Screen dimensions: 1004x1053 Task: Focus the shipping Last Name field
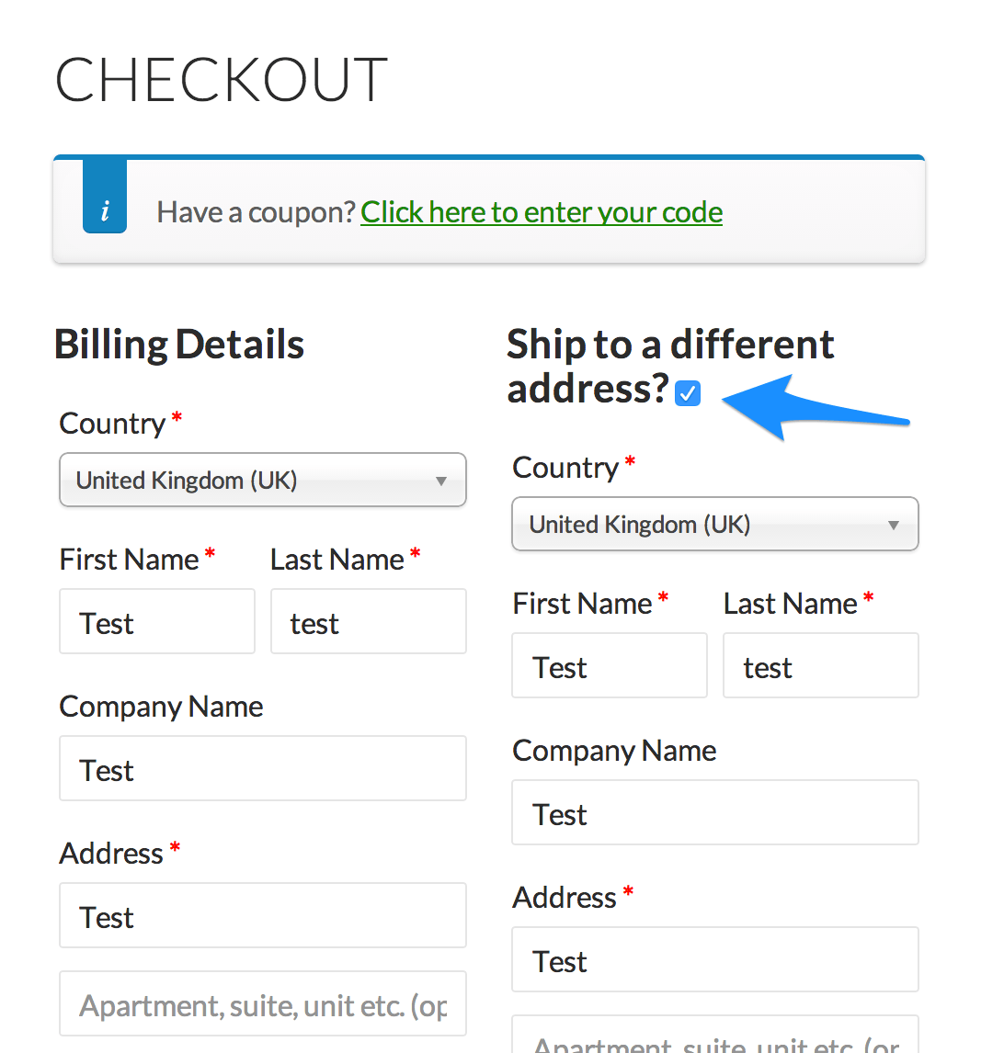pos(820,665)
